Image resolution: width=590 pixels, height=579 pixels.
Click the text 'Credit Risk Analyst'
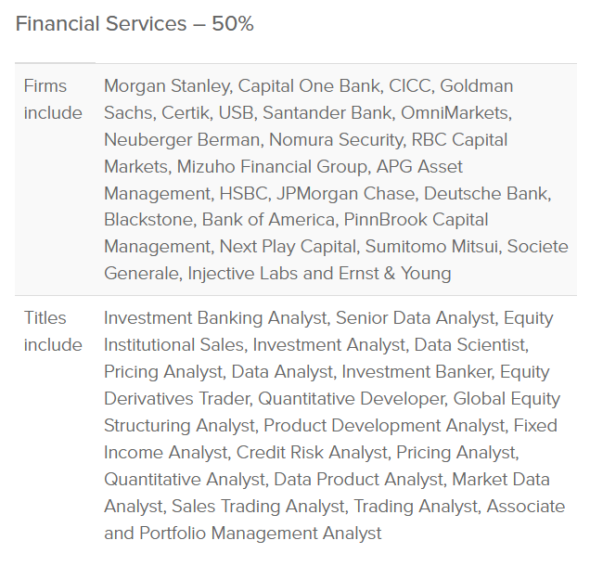[312, 453]
